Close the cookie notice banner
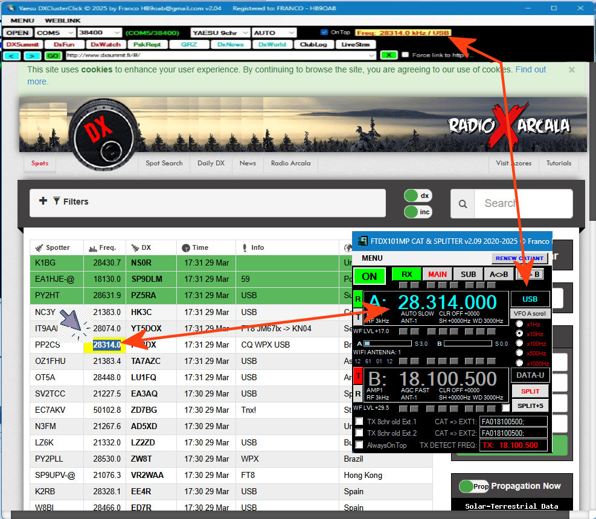This screenshot has width=596, height=519. 571,70
